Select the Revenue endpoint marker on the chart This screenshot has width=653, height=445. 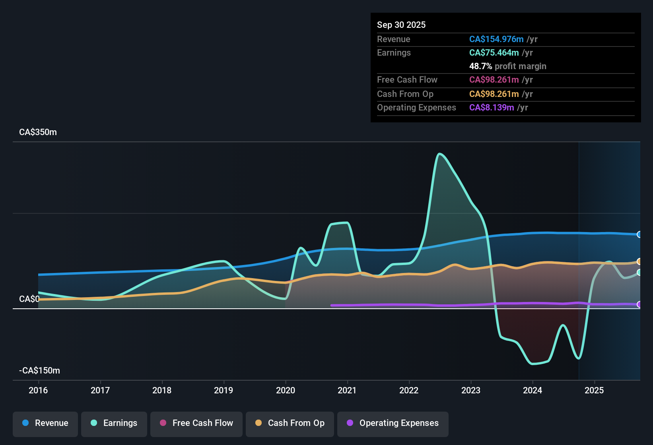[x=639, y=234]
